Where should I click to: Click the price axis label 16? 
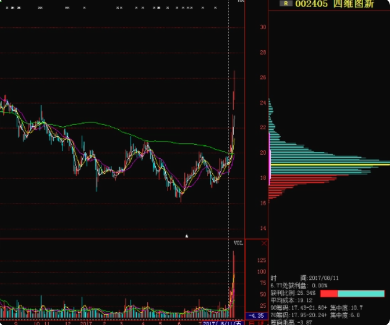(x=263, y=204)
